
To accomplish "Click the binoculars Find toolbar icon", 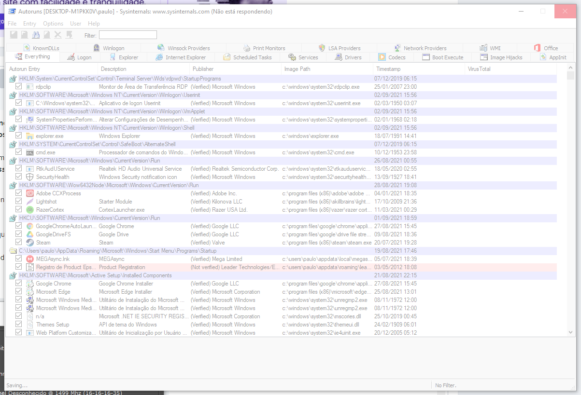I will tap(36, 35).
